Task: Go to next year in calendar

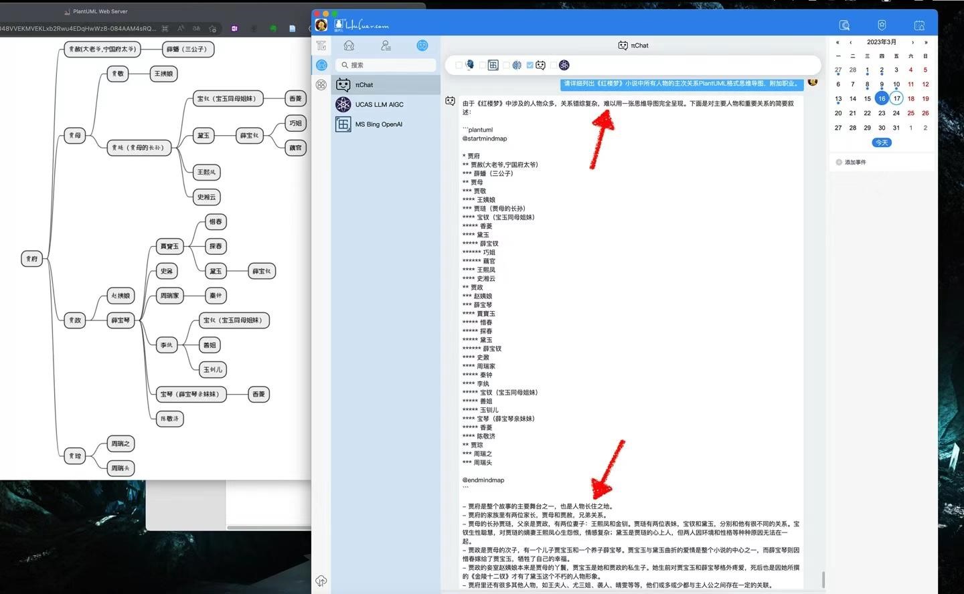Action: pyautogui.click(x=926, y=42)
